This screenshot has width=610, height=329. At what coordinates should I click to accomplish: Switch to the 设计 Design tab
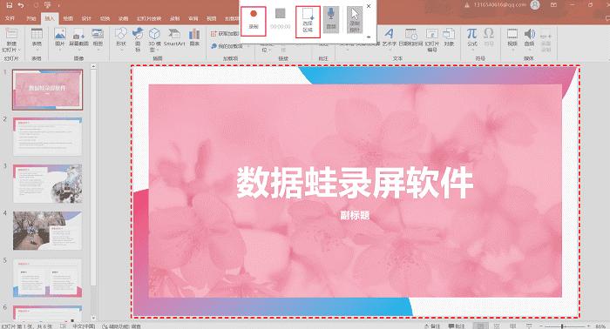(86, 18)
